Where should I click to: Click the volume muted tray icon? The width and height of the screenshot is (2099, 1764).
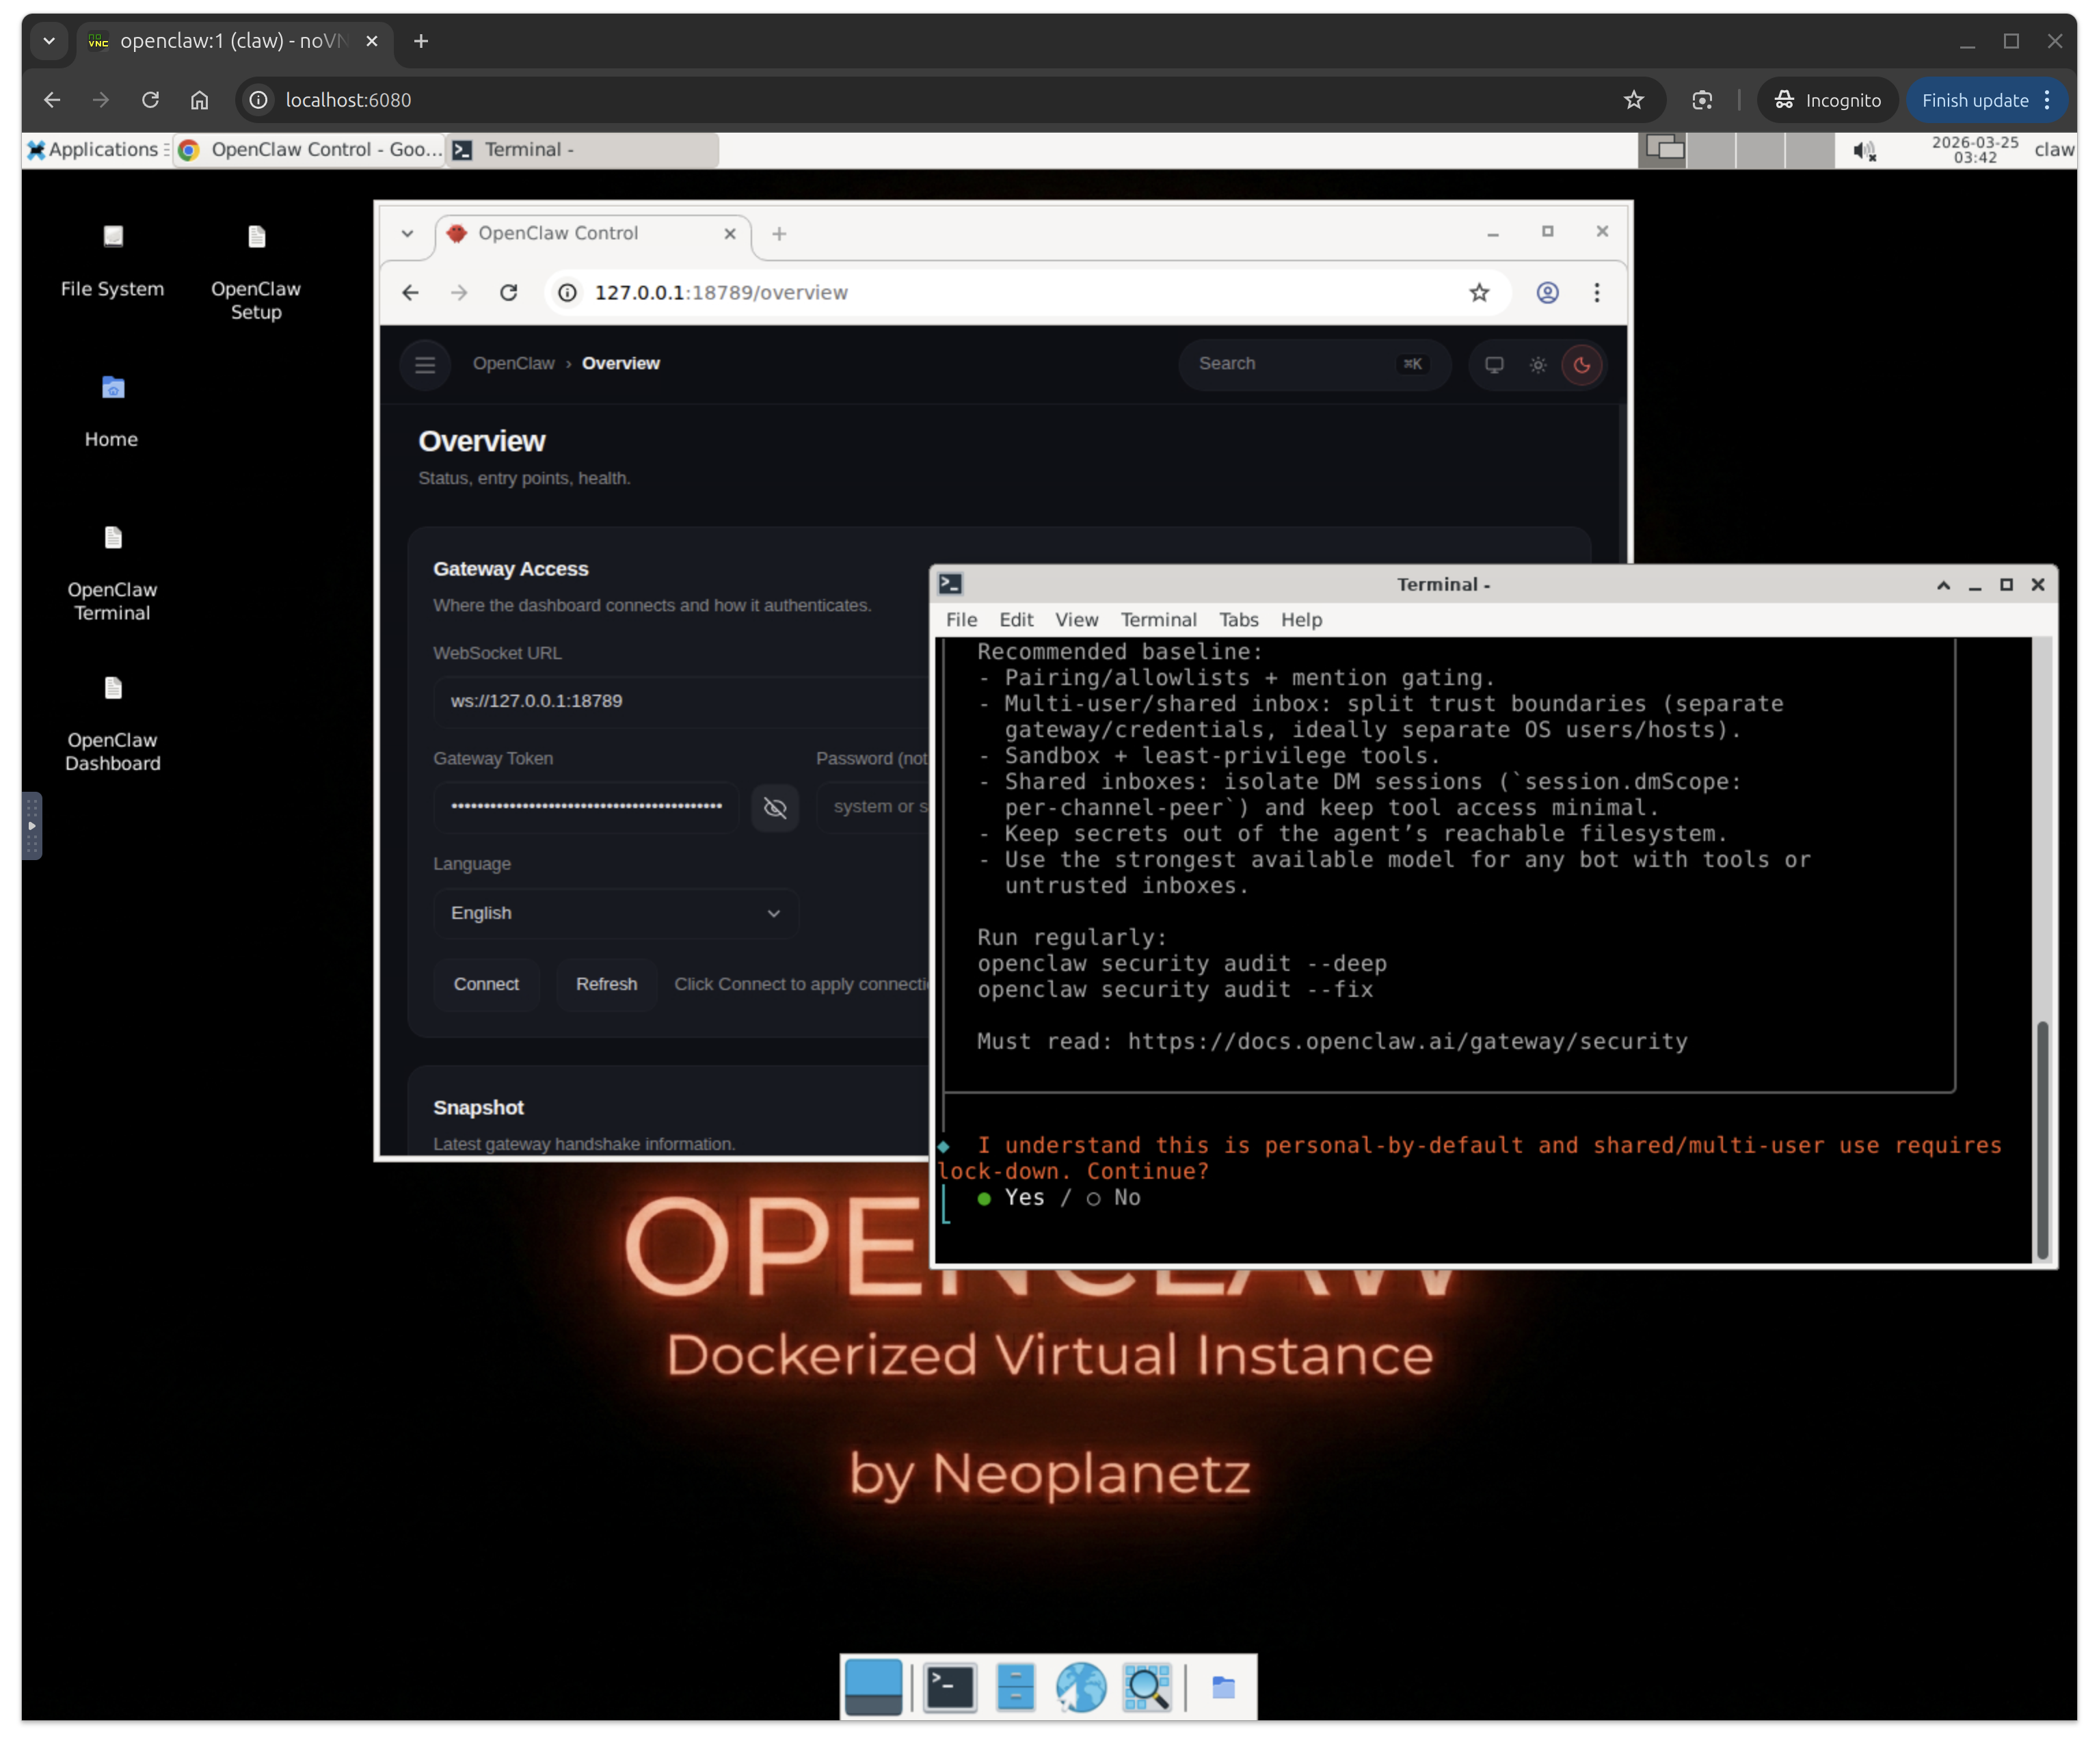click(x=1863, y=151)
